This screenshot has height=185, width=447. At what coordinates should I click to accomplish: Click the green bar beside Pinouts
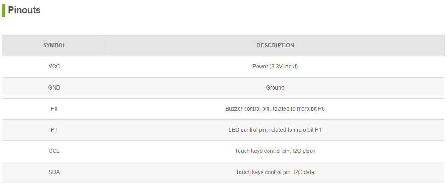[x=4, y=10]
